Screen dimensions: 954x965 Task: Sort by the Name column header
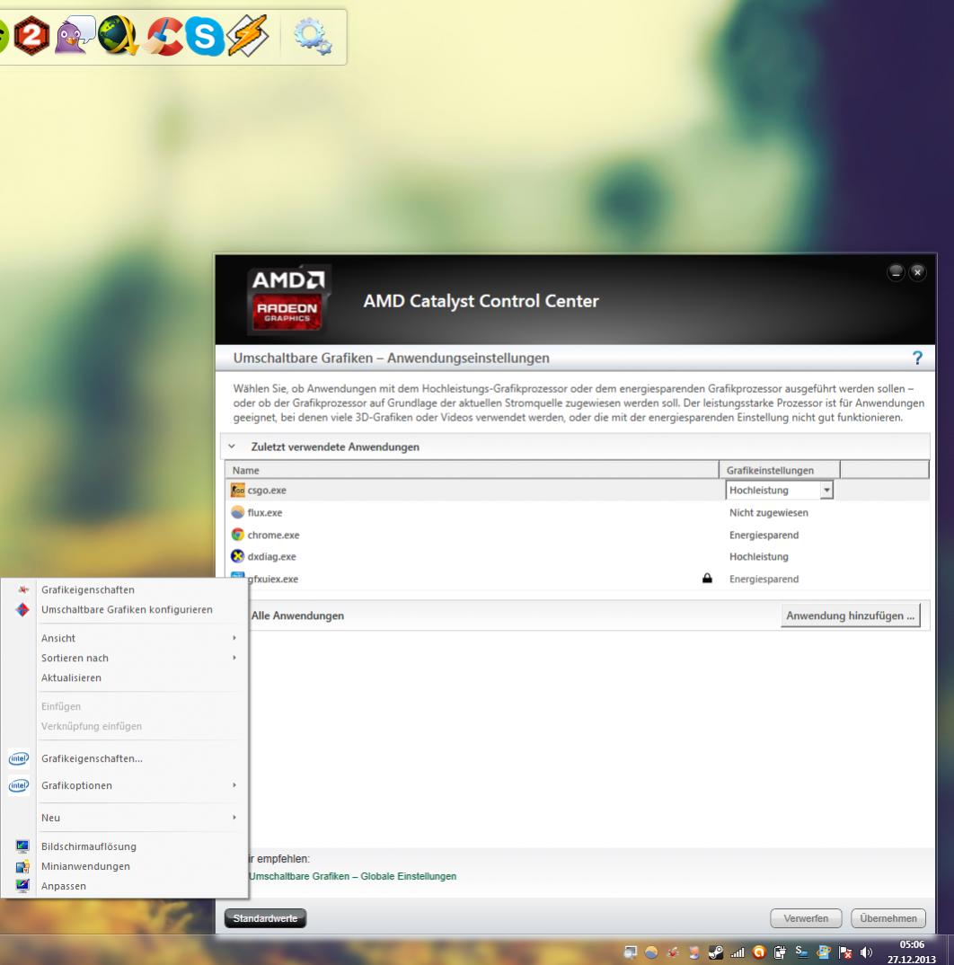point(473,470)
